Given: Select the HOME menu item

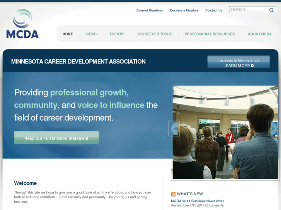Looking at the screenshot, I should click(x=68, y=34).
